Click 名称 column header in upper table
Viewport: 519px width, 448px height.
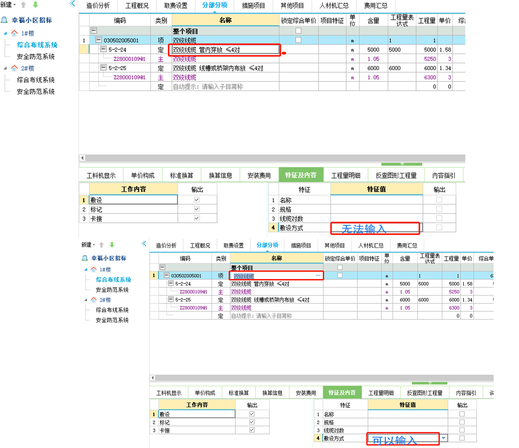click(225, 20)
